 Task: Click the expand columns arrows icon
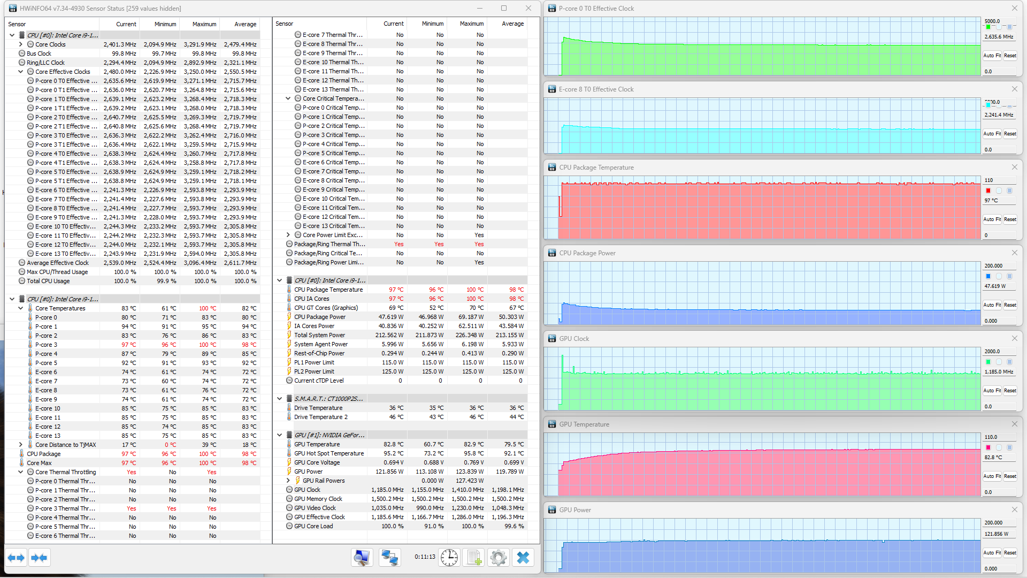(16, 558)
